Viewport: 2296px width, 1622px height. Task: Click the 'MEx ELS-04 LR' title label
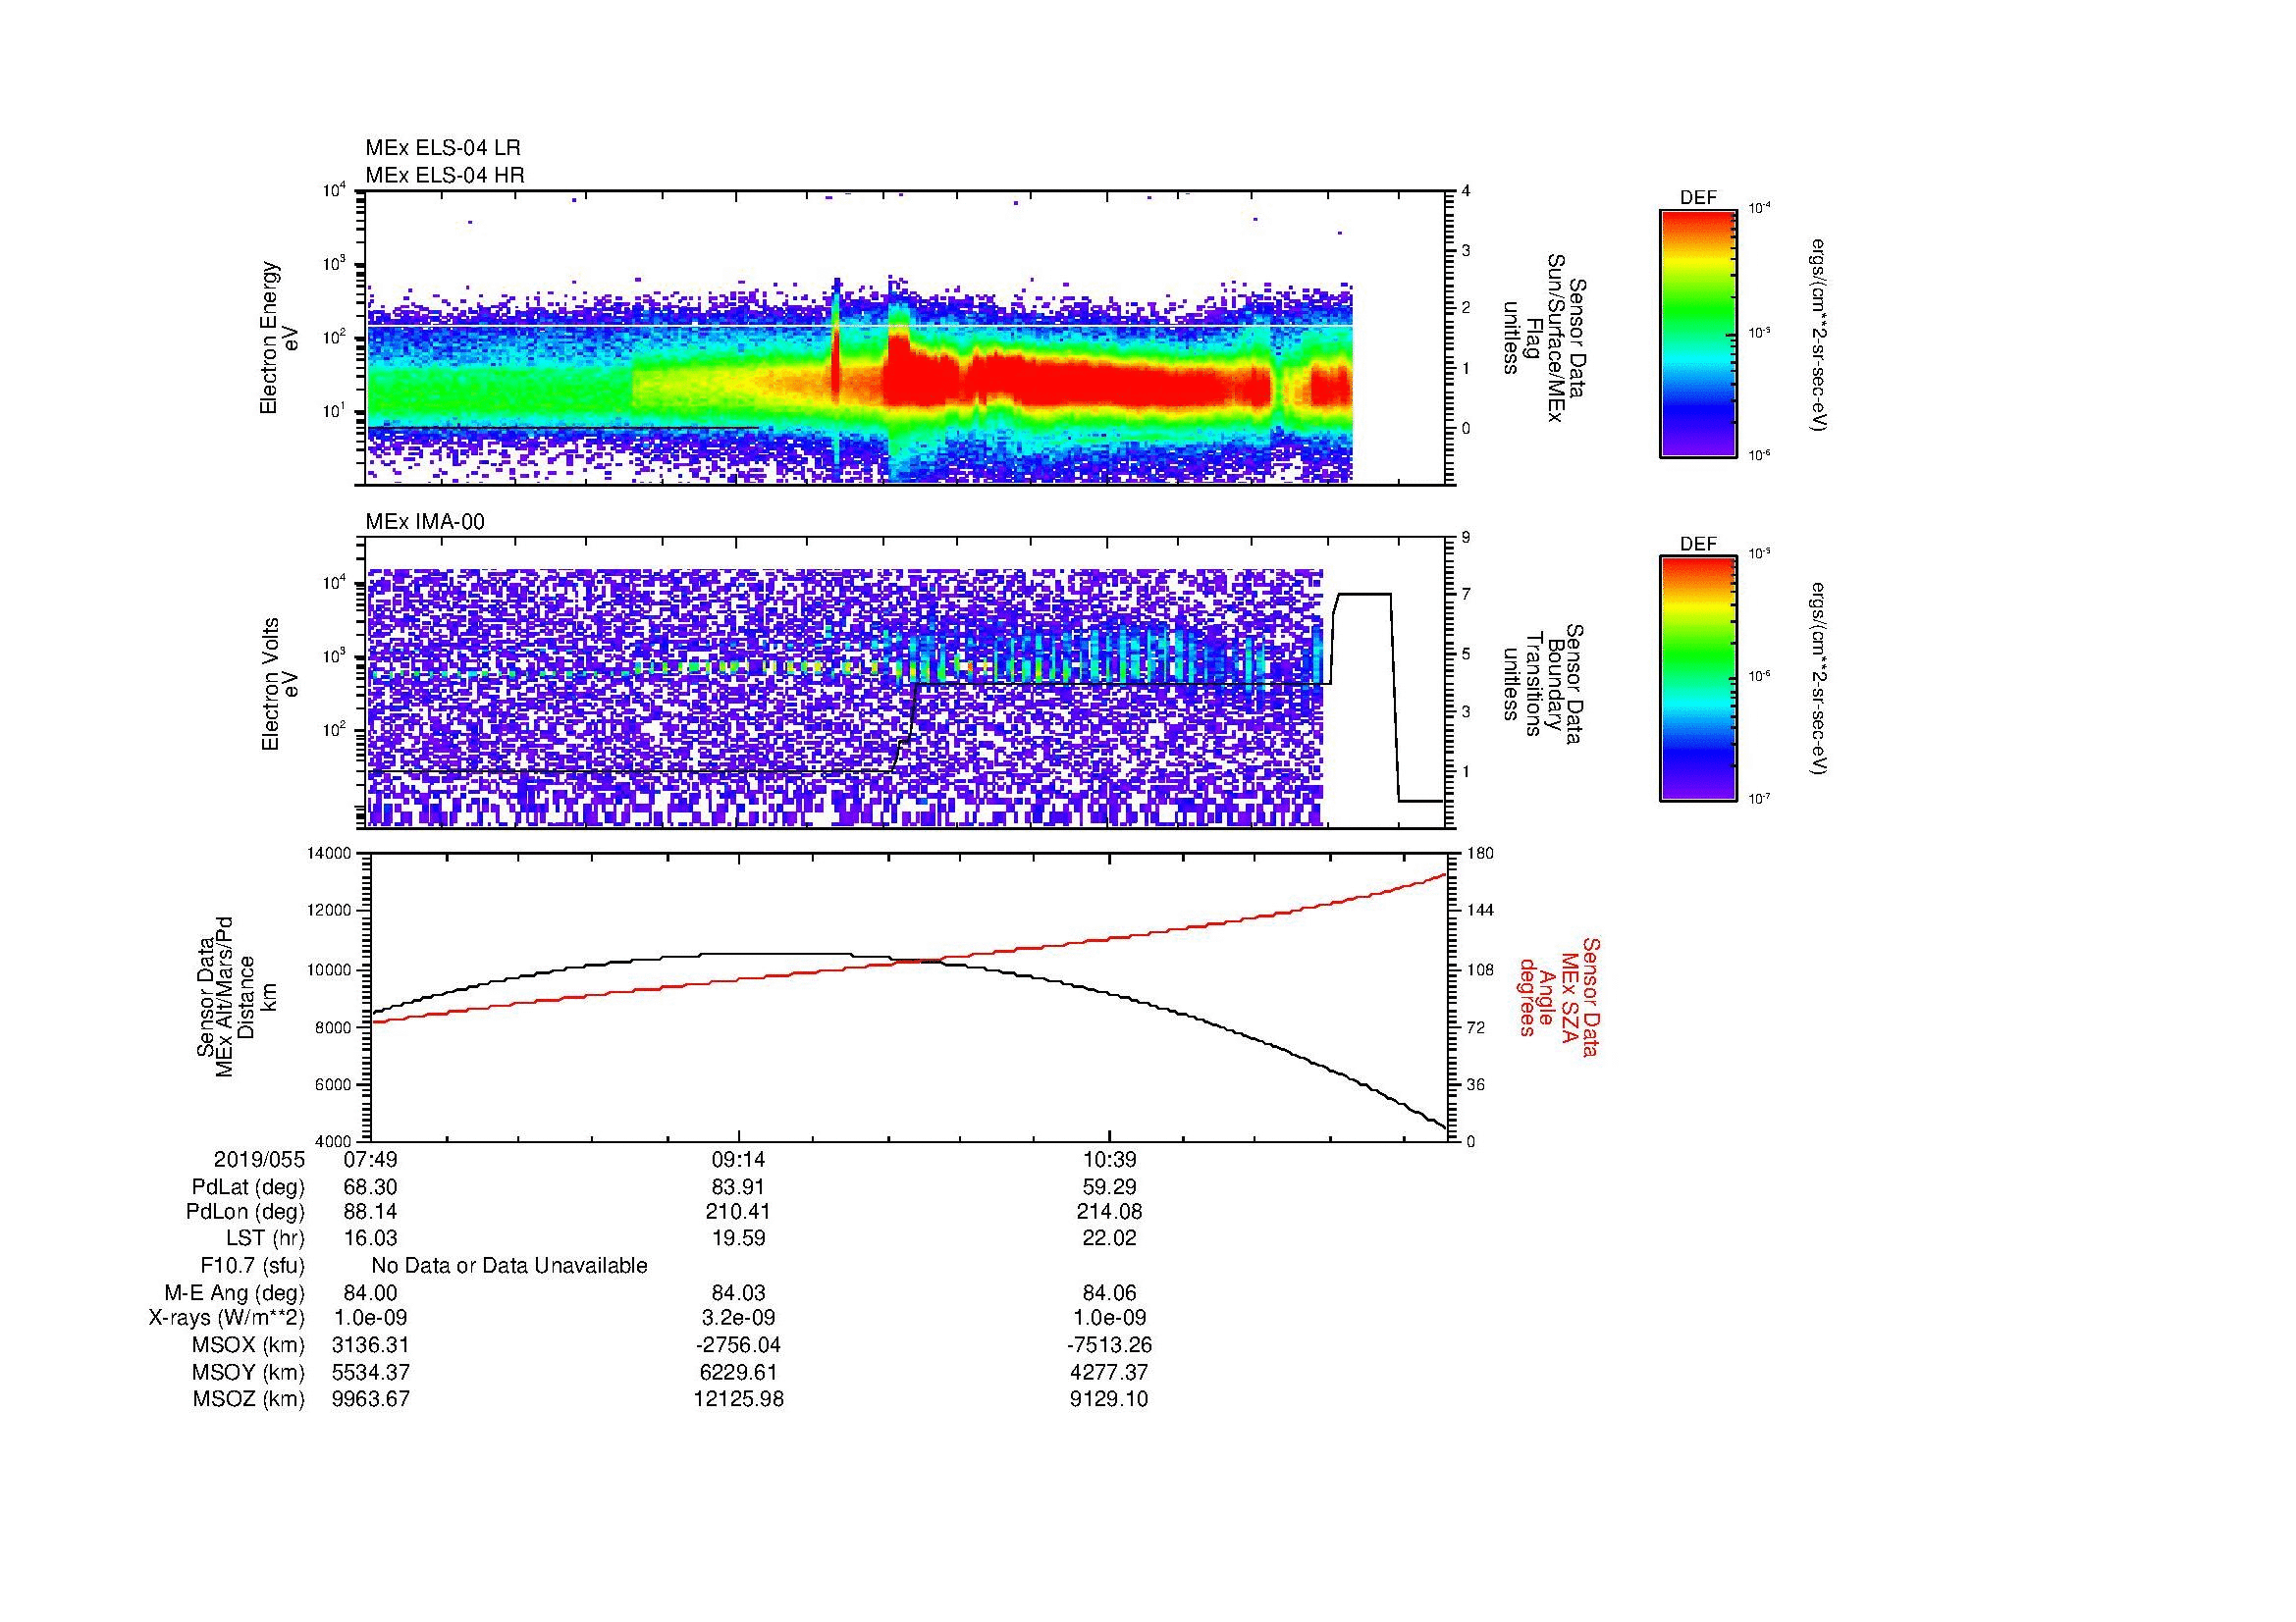(x=443, y=148)
